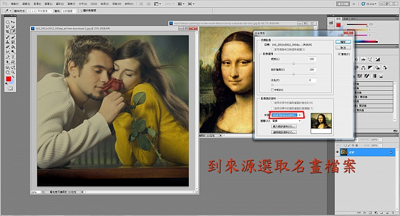Click the red foreground color swatch in toolbox
The width and height of the screenshot is (400, 216).
[9, 79]
